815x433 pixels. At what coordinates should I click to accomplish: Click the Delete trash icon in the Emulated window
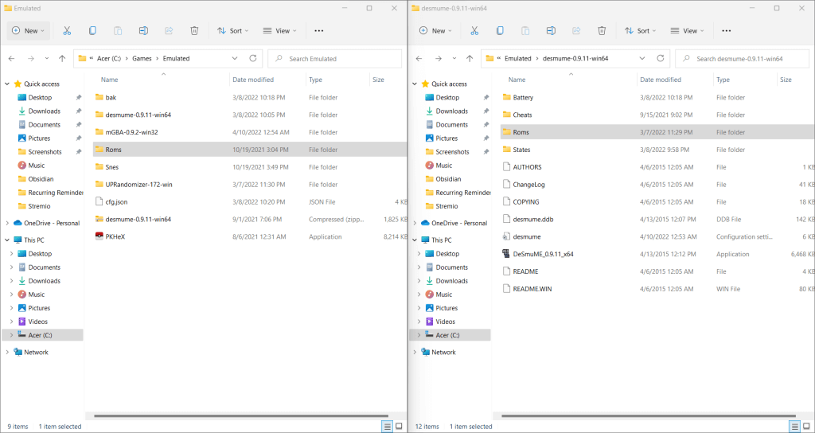point(194,31)
